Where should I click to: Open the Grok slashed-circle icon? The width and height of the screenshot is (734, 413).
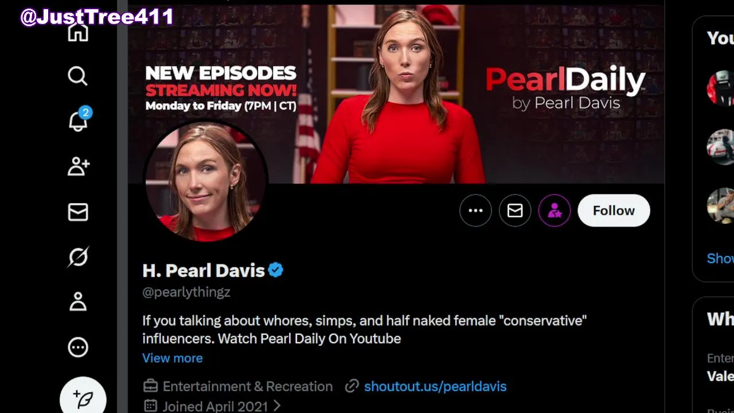coord(78,257)
